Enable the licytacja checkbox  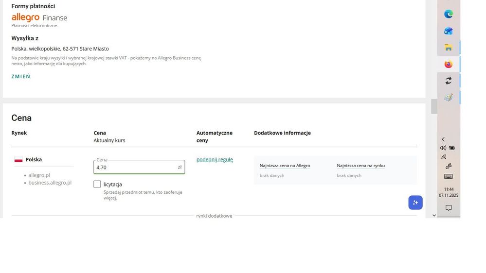[x=97, y=184]
